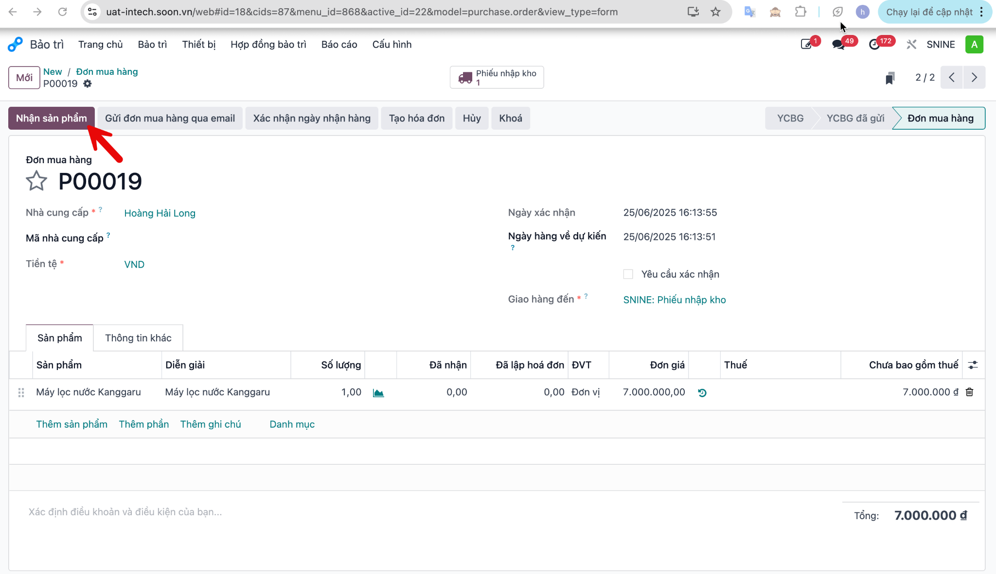Viewport: 996px width, 574px height.
Task: Open activities clock icon with badge 172
Action: click(874, 44)
